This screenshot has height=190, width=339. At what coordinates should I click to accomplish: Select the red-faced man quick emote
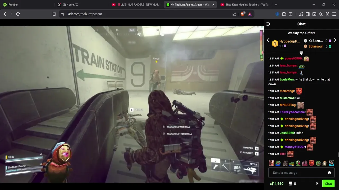tap(311, 163)
